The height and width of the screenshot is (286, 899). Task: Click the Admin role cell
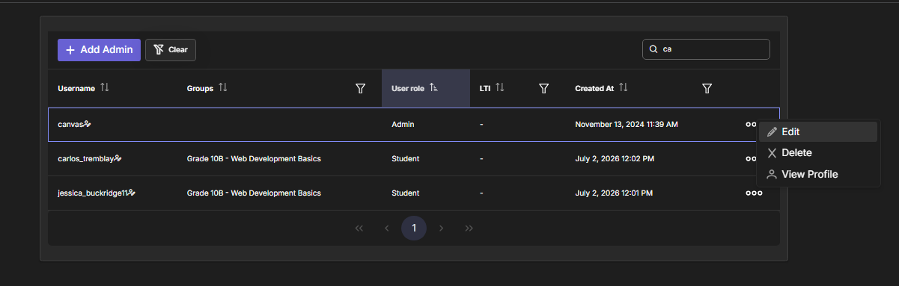pyautogui.click(x=403, y=124)
